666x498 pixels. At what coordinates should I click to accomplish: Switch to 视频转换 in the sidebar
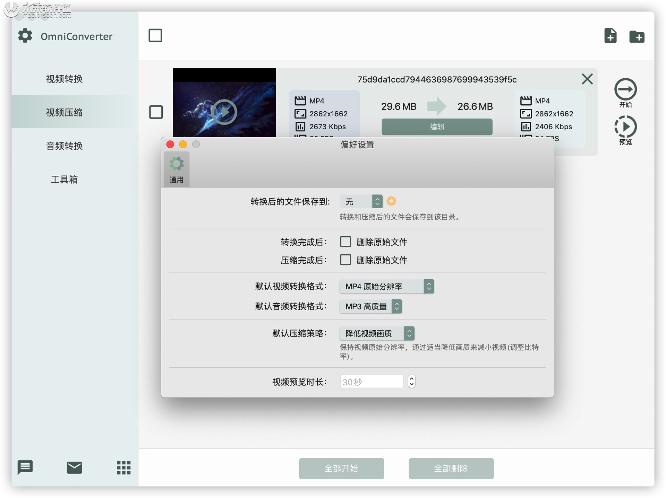[x=64, y=79]
